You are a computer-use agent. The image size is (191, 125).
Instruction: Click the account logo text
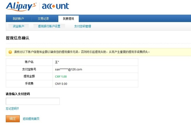(x=55, y=6)
